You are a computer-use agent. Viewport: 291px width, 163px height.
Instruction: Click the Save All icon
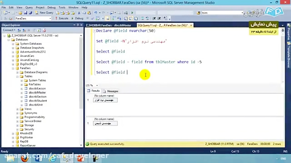click(31, 13)
